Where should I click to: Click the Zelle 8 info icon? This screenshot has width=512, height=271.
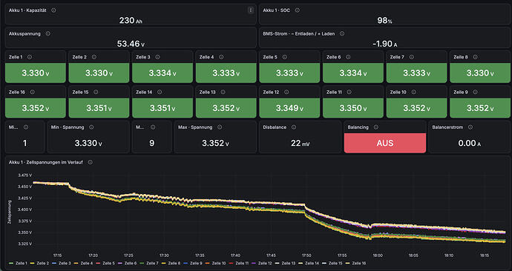pos(475,57)
